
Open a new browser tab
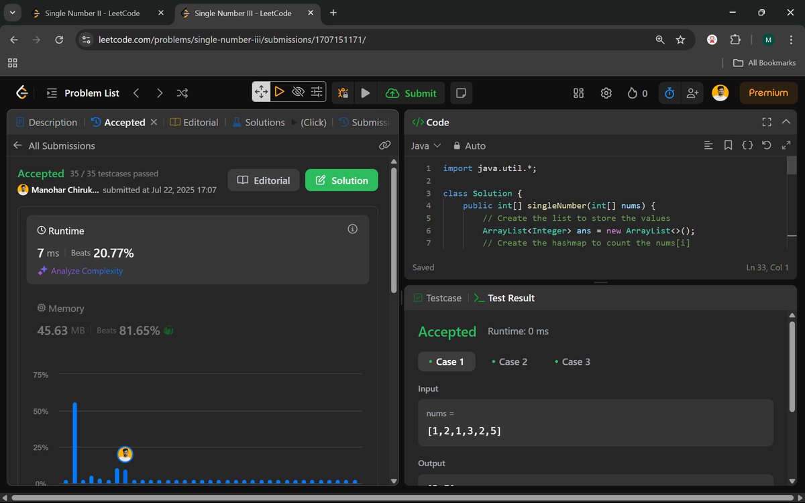click(x=333, y=13)
